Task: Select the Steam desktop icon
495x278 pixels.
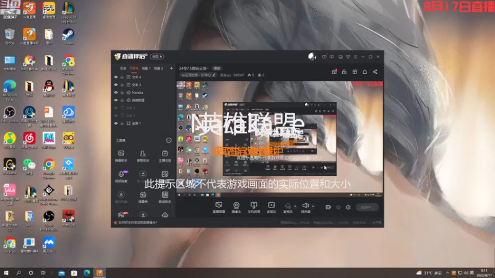Action: pyautogui.click(x=68, y=37)
